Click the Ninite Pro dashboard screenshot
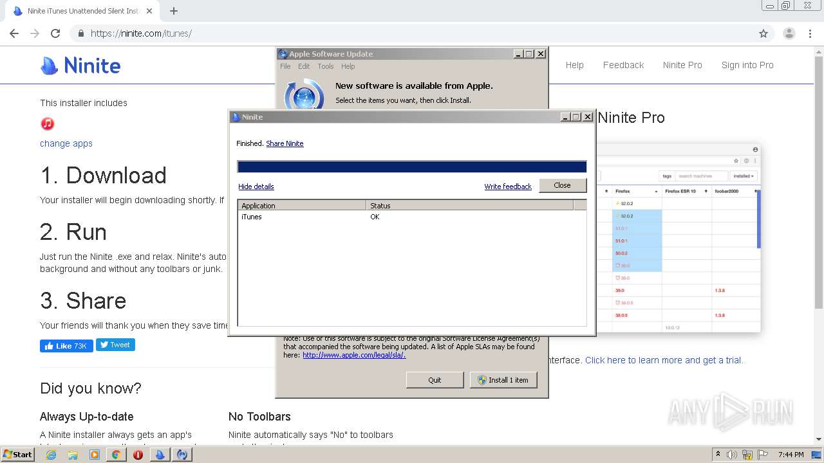The width and height of the screenshot is (824, 463). [x=678, y=239]
